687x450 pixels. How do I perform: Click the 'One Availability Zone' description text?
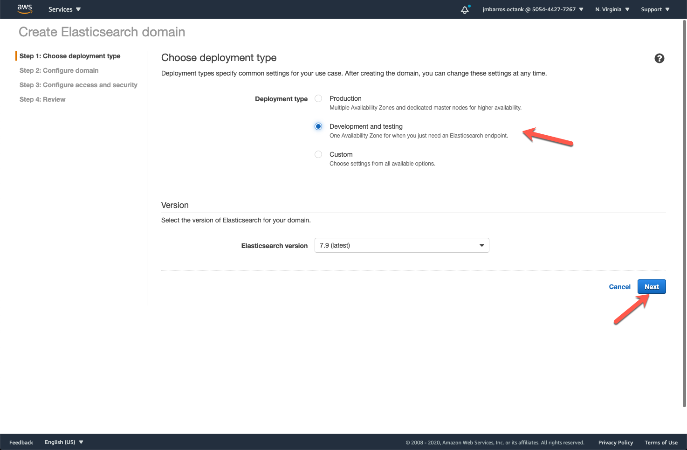419,136
